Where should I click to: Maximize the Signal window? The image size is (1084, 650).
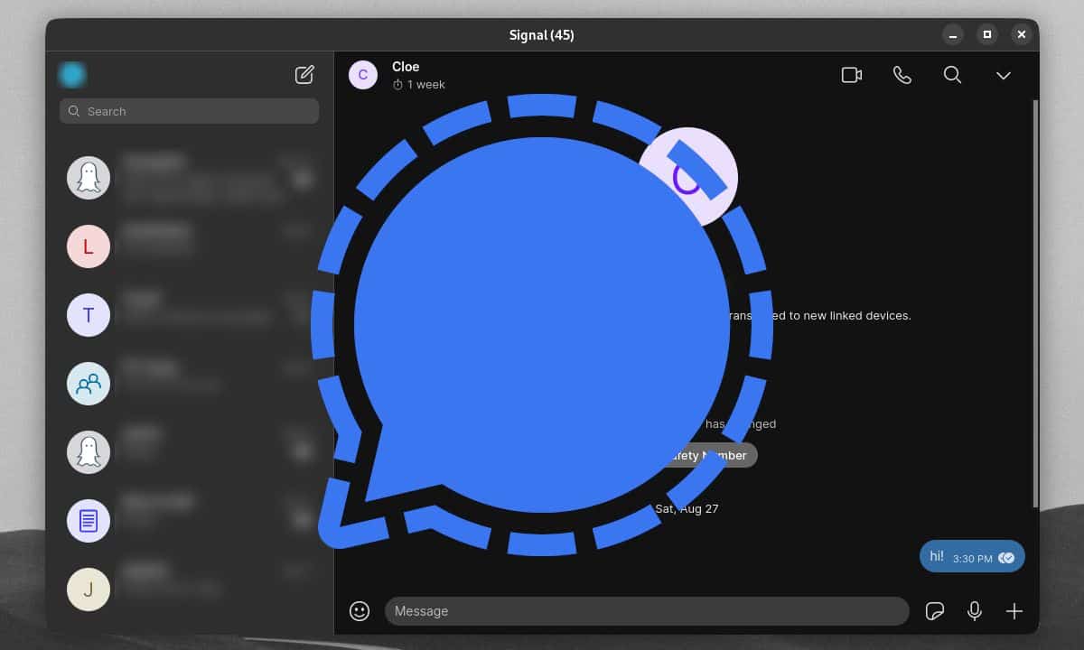987,34
